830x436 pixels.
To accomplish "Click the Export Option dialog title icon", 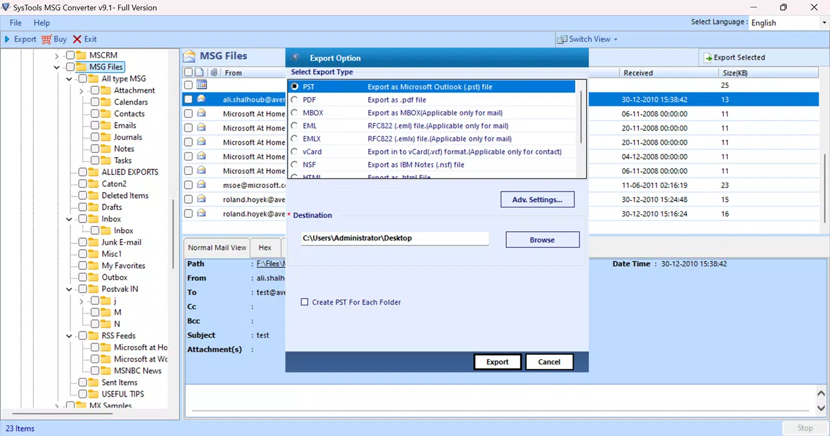I will [x=296, y=58].
